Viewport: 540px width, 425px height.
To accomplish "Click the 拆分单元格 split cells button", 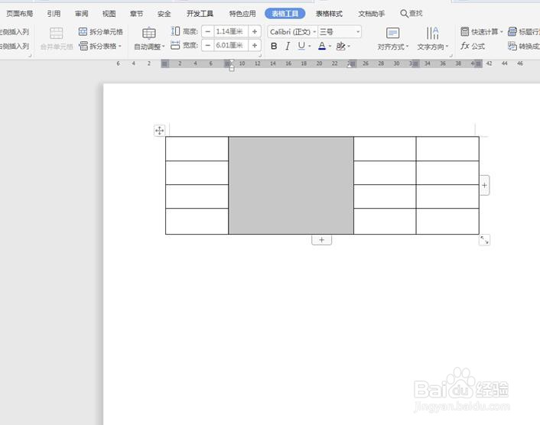I will point(100,31).
